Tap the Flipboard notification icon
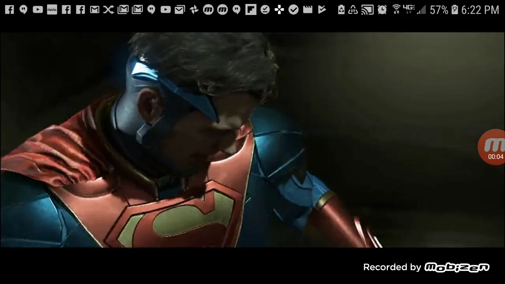The width and height of the screenshot is (505, 284). [x=251, y=9]
